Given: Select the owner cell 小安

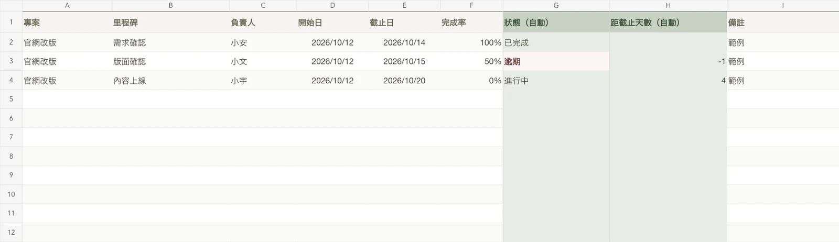Looking at the screenshot, I should click(x=263, y=42).
